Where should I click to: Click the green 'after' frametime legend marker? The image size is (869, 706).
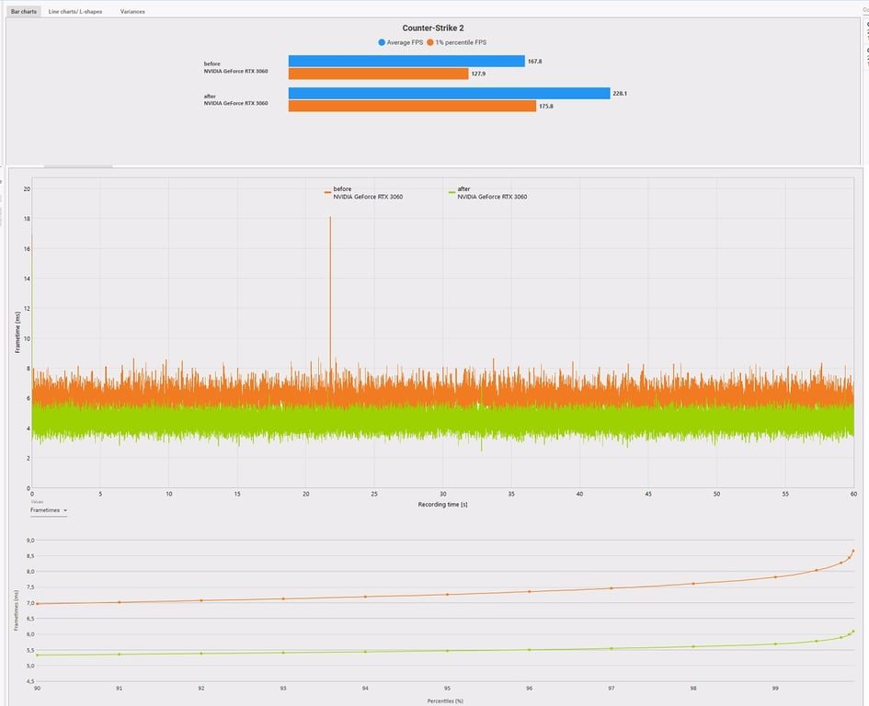(x=452, y=192)
